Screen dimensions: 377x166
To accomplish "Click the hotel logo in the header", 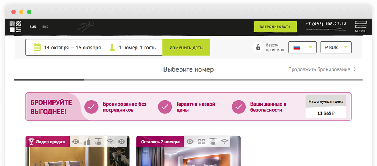I will tap(15, 27).
